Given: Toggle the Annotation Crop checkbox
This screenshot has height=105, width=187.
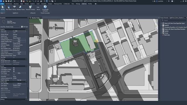Looking at the screenshot, I should click(14, 71).
